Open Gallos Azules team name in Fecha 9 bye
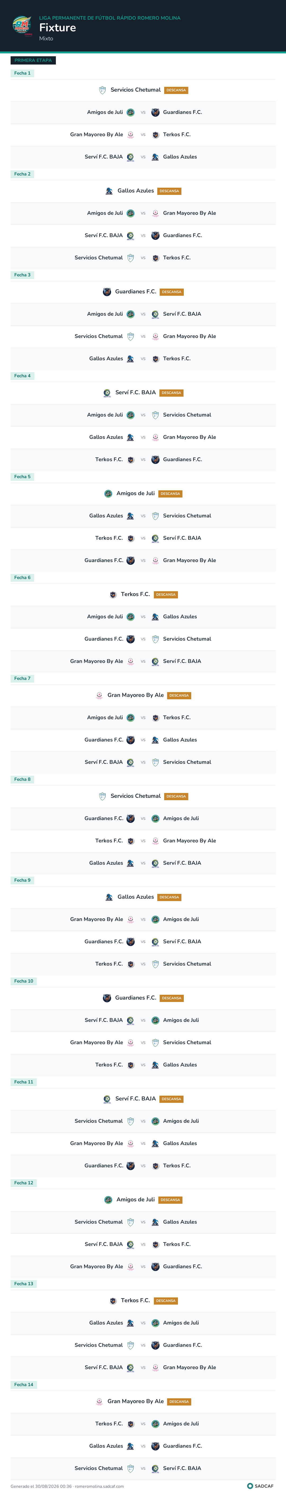This screenshot has height=1500, width=286. tap(135, 897)
